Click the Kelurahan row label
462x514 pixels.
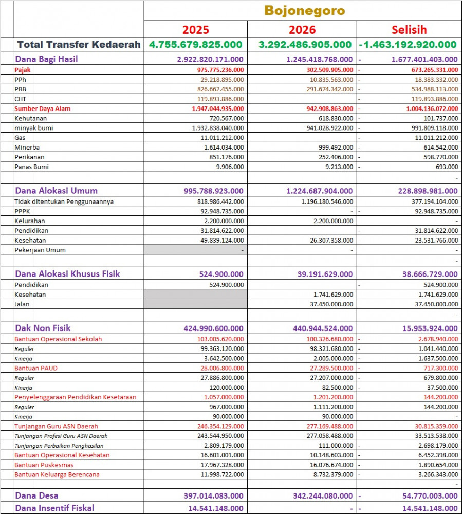[29, 221]
